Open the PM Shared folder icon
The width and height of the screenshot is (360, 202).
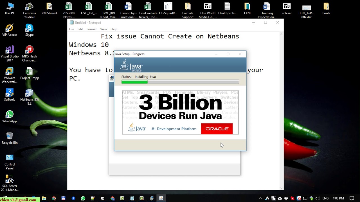point(49,9)
